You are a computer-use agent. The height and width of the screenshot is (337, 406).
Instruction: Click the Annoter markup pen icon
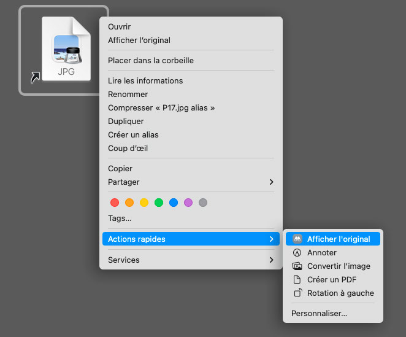pyautogui.click(x=297, y=252)
